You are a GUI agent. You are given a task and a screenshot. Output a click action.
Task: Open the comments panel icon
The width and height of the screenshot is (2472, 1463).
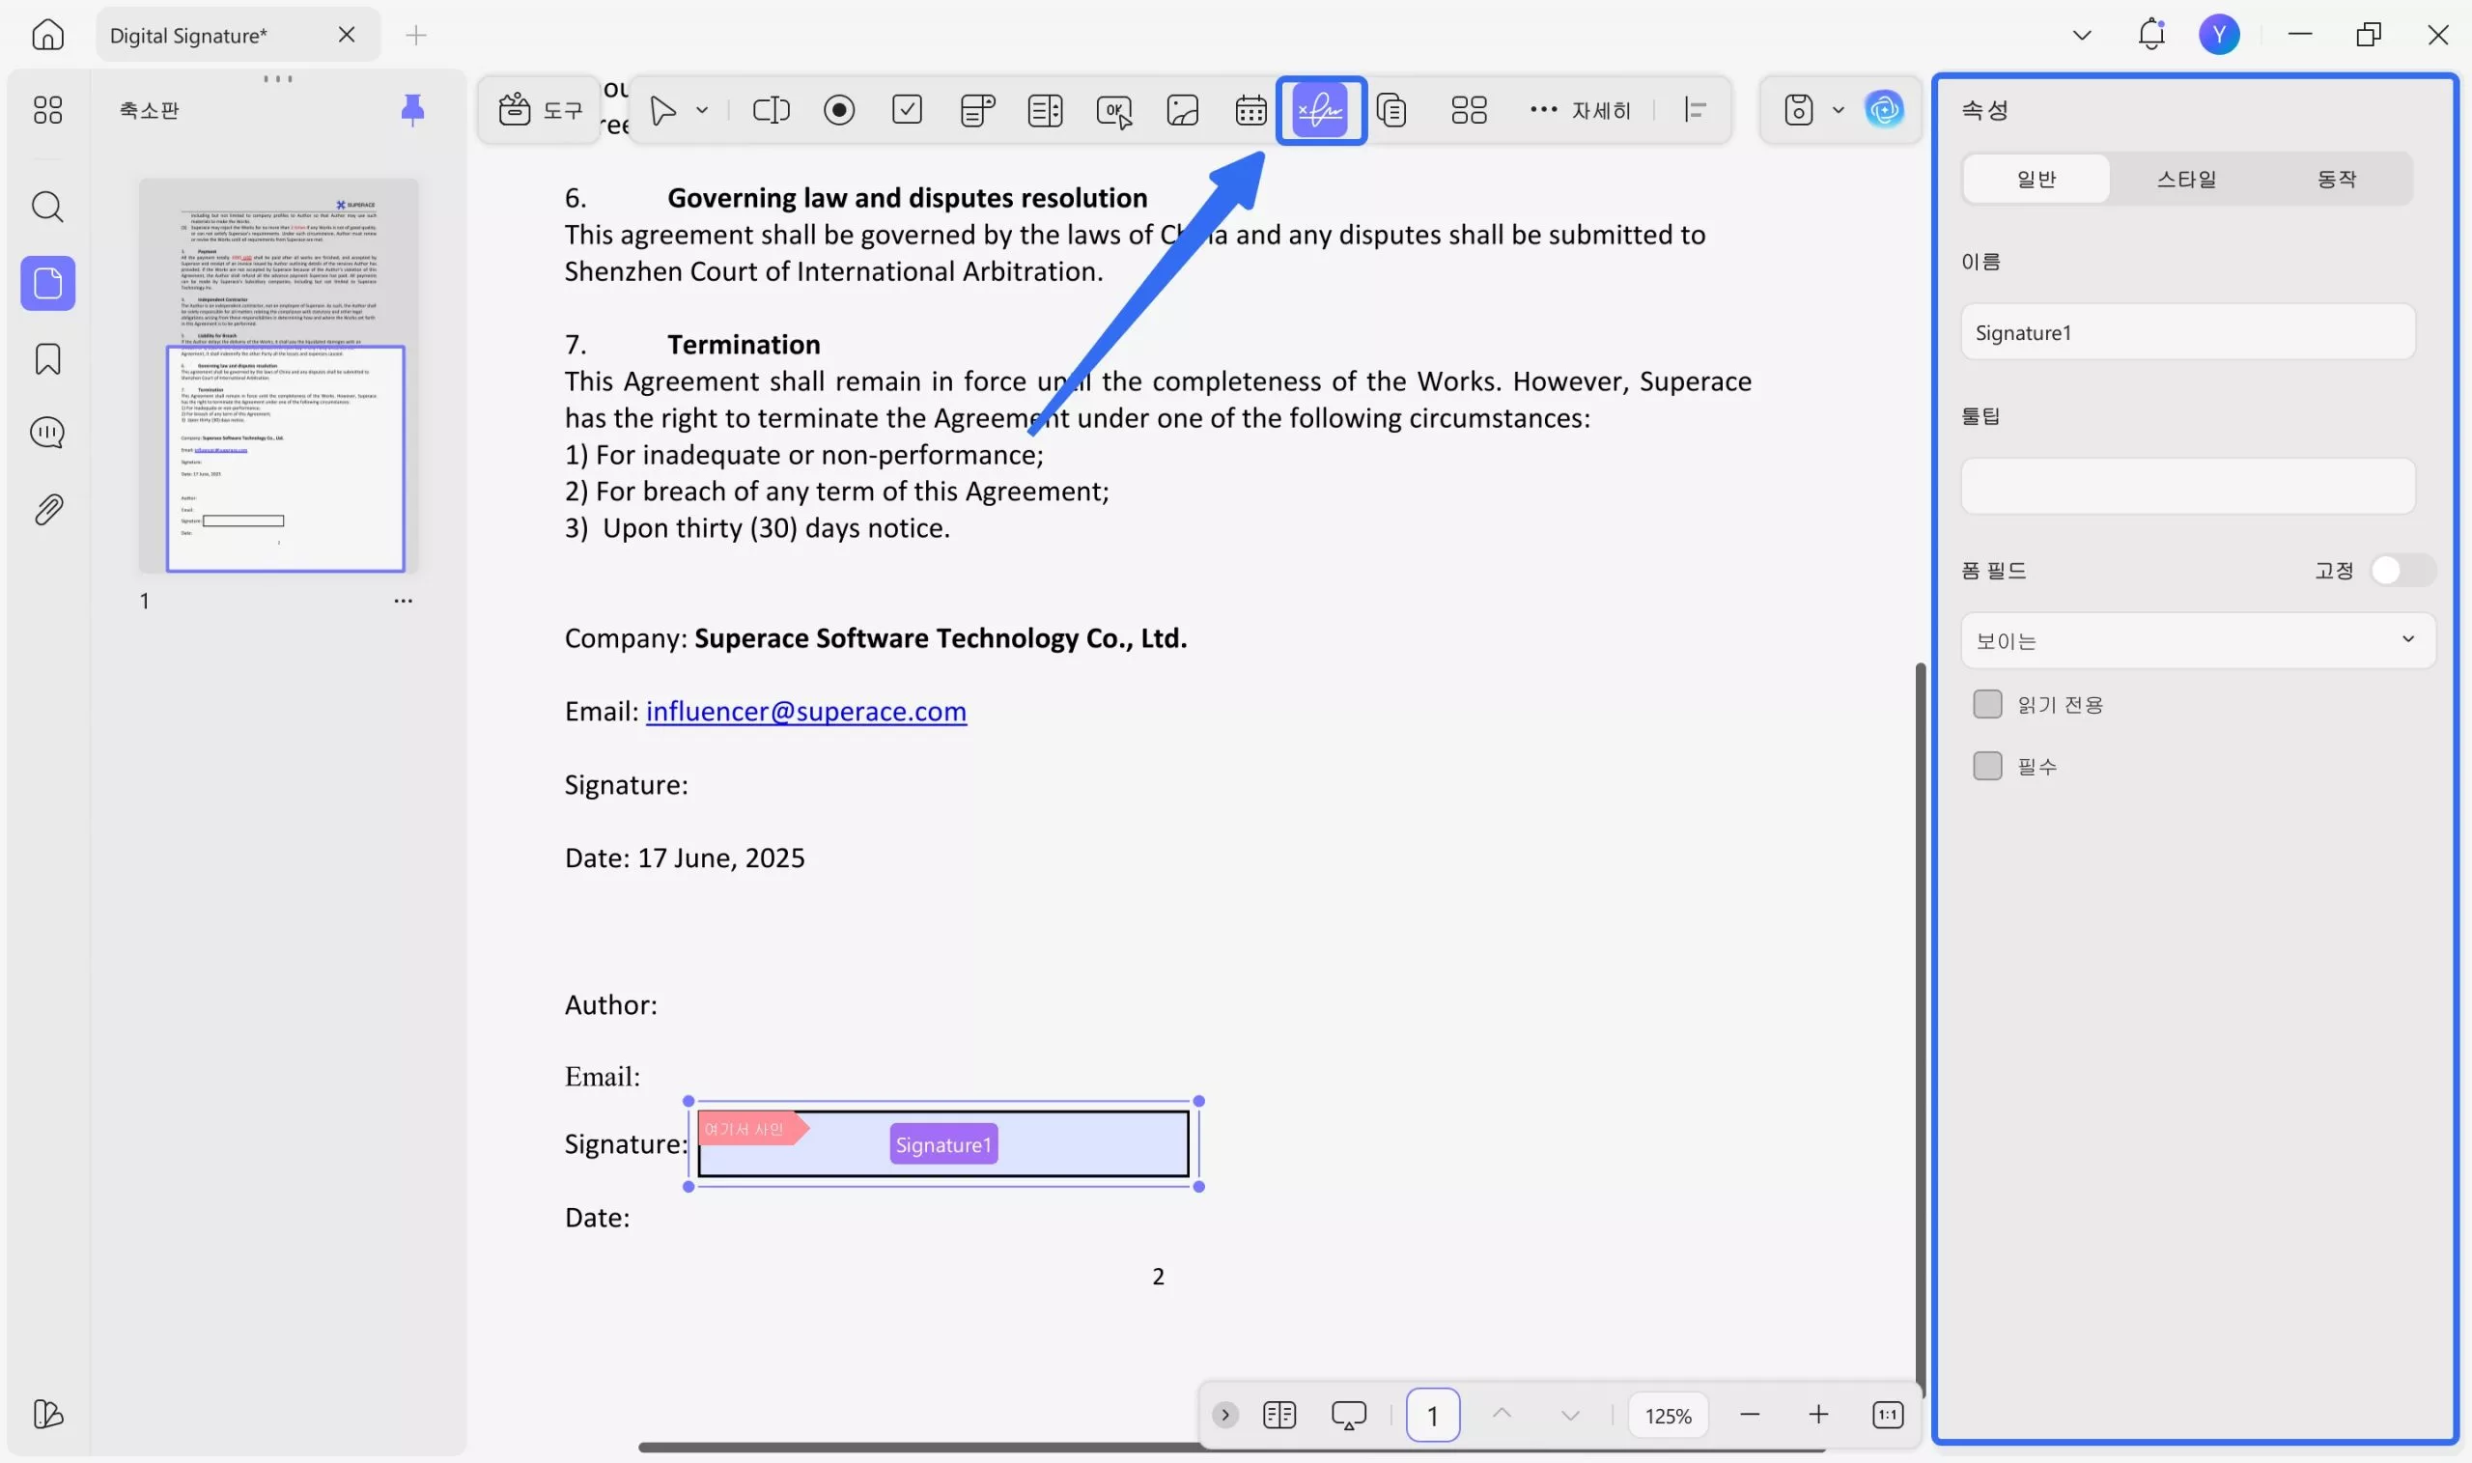(47, 433)
